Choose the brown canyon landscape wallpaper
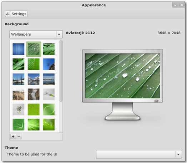The image size is (187, 163). click(19, 94)
